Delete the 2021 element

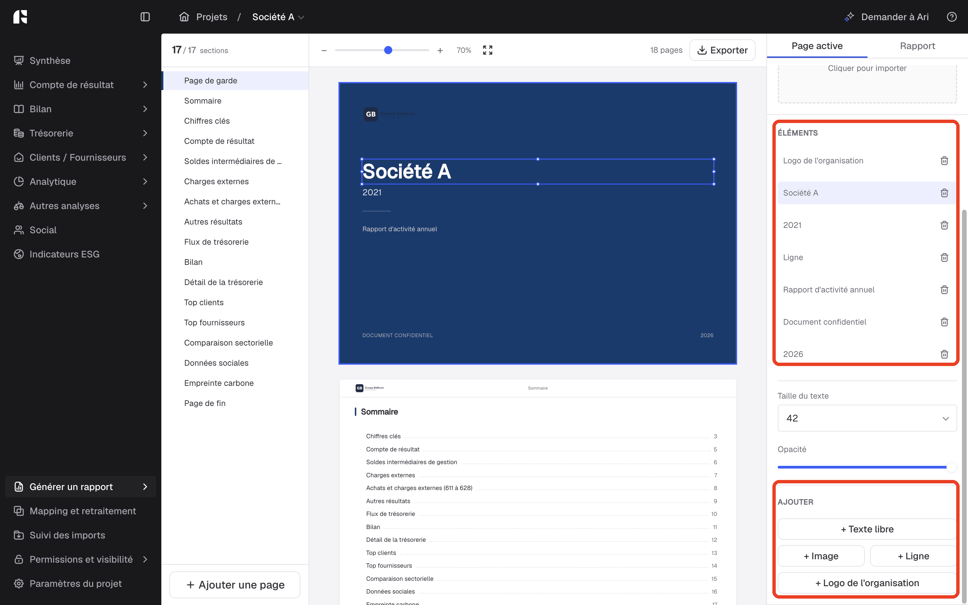point(944,225)
